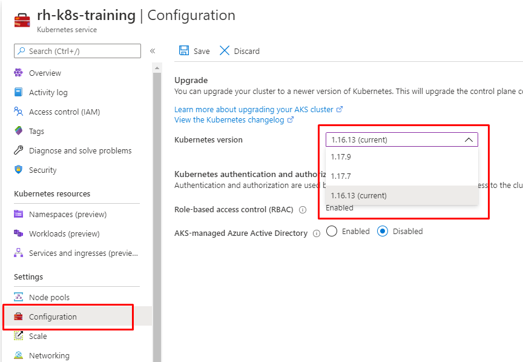Click the Diagnose and solve problems wrench icon

click(x=18, y=150)
